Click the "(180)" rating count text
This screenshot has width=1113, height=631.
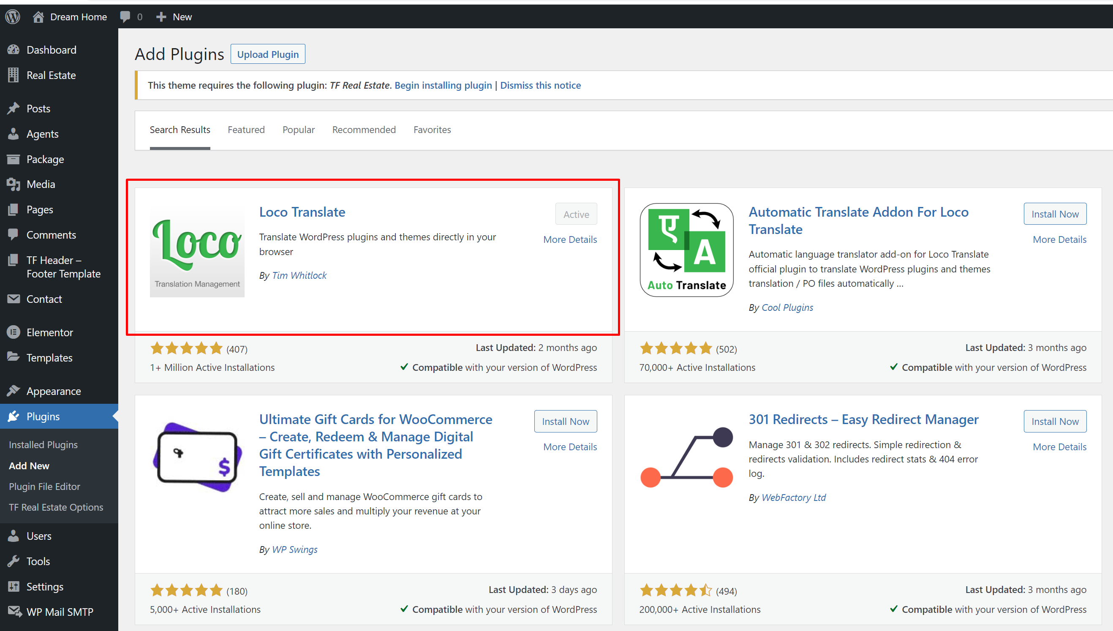237,591
